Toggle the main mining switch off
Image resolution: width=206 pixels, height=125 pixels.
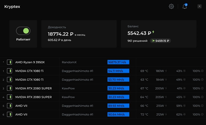pyautogui.click(x=23, y=31)
